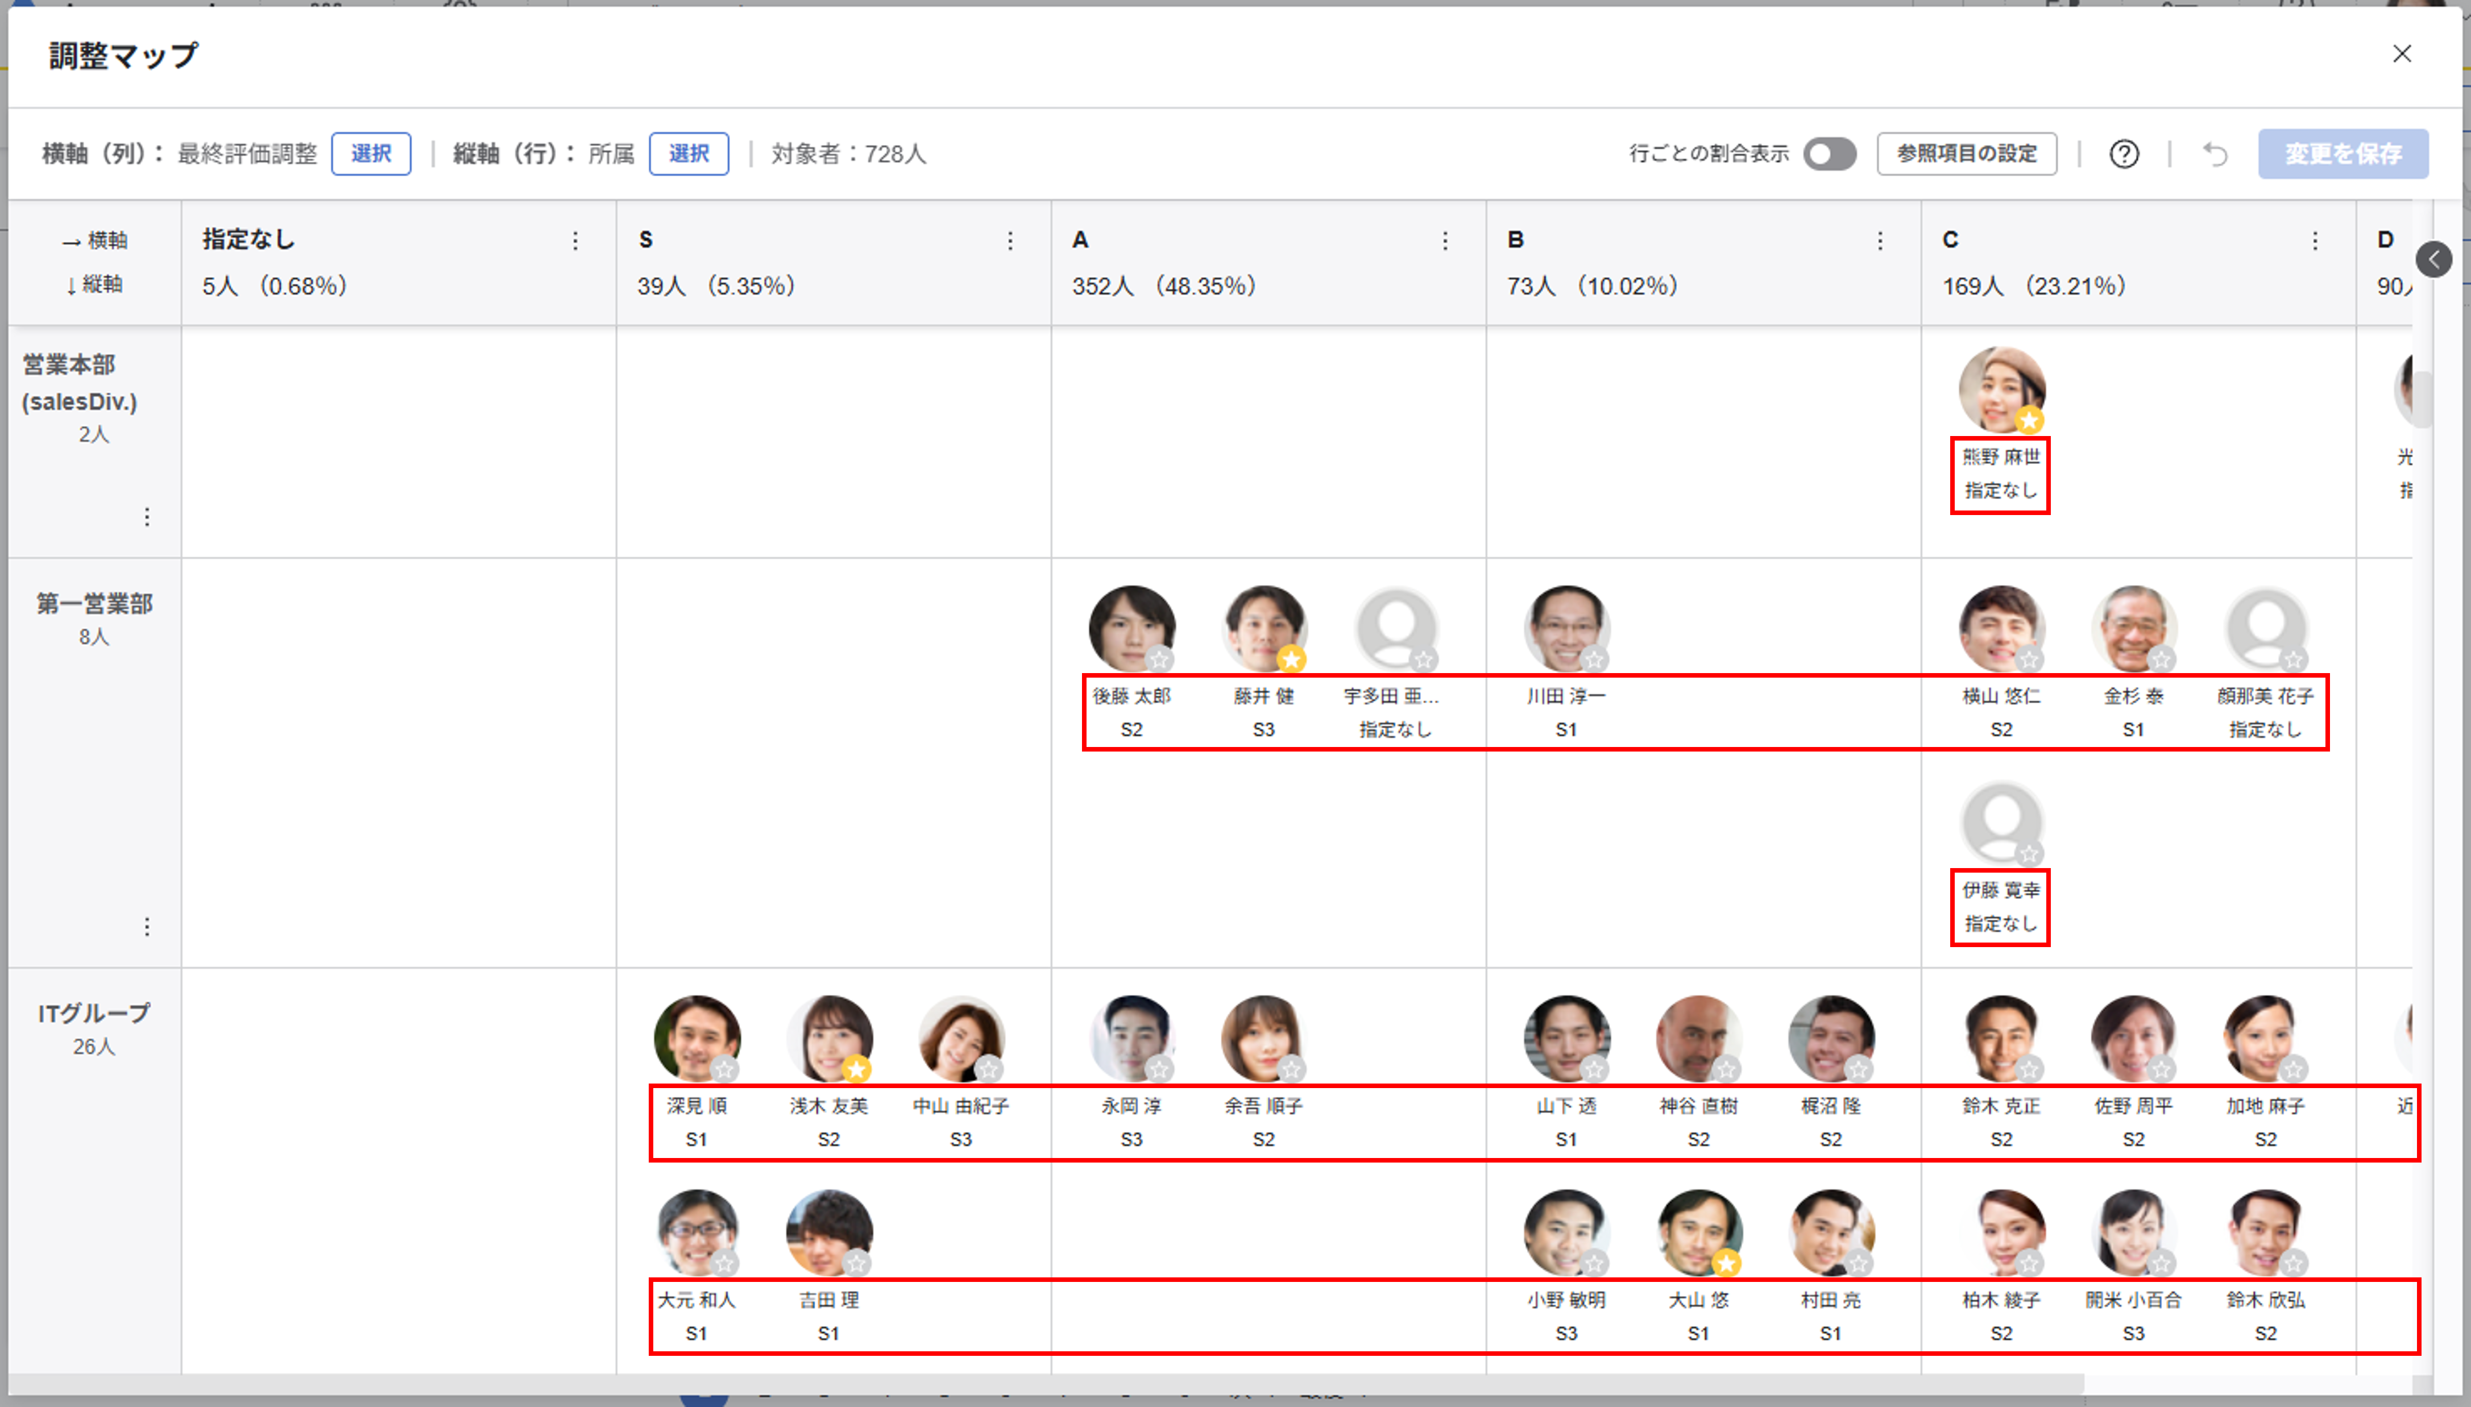Screen dimensions: 2471x1407
Task: Open the 第一営業部 row options menu
Action: coord(147,927)
